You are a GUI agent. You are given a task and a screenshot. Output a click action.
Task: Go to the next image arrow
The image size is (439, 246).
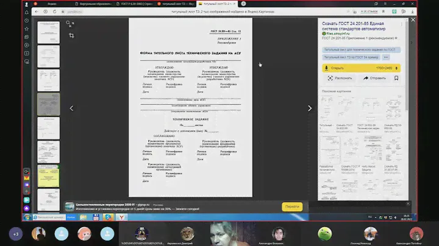(x=309, y=108)
